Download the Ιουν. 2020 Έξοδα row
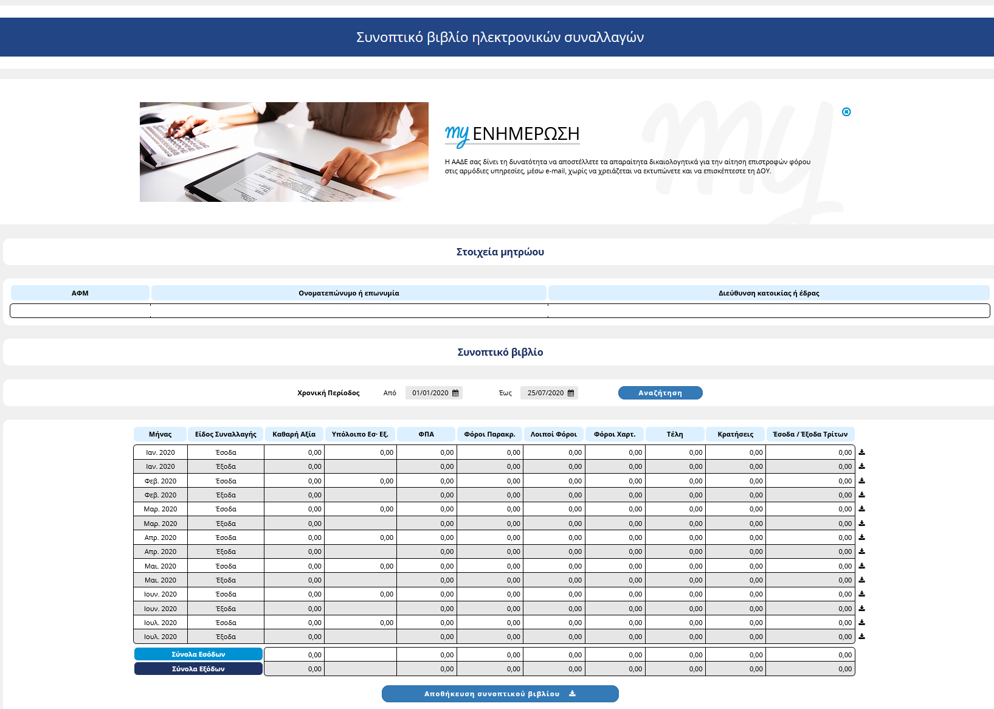Viewport: 994px width, 709px height. (x=861, y=609)
